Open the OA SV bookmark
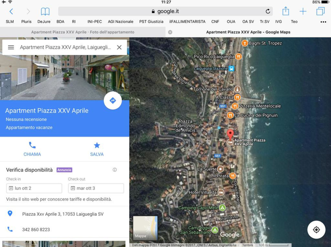Screen dimensions: 331x247 coord(248,22)
